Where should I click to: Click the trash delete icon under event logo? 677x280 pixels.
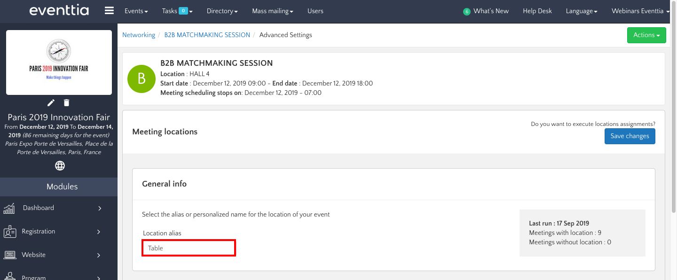[x=67, y=102]
